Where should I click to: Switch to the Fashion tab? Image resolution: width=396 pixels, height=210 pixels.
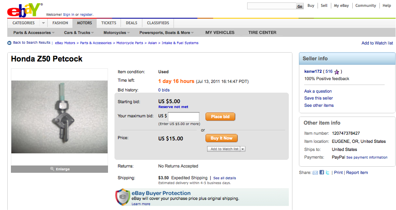click(x=60, y=23)
